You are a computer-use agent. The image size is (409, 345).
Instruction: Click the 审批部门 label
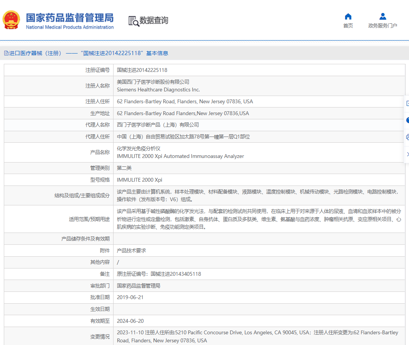click(x=100, y=286)
